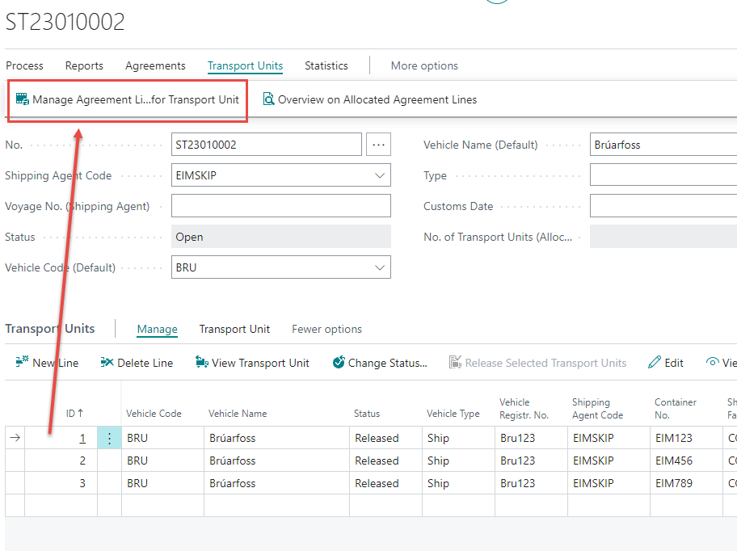
Task: Click the Voyage No. (Shipping Agent) input field
Action: 280,206
